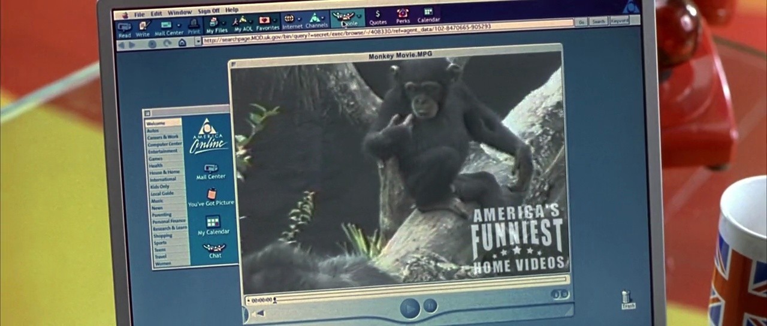Open the Parenting channel
Screen dimensions: 767x326
coord(162,215)
